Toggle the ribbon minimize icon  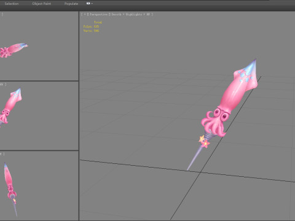coord(88,4)
